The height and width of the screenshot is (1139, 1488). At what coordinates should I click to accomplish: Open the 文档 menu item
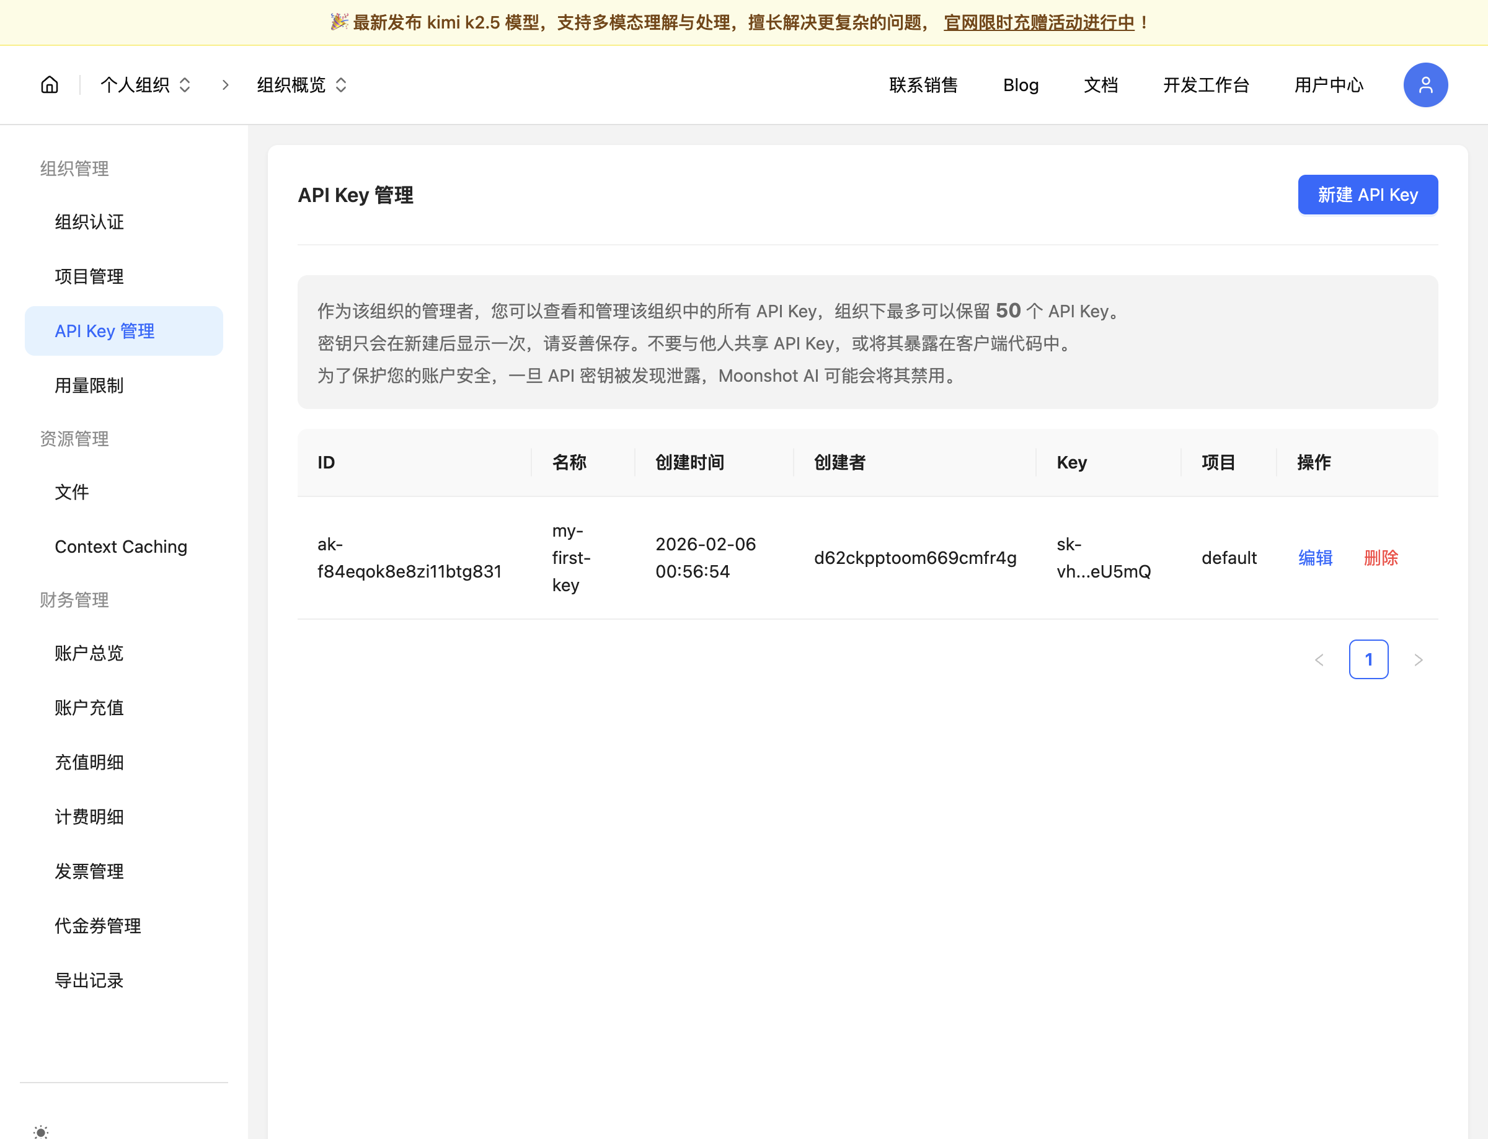1100,85
